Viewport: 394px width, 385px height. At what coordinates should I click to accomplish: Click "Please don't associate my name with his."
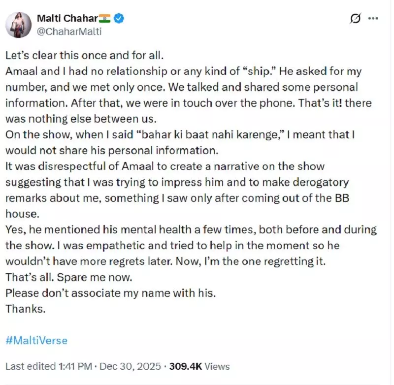click(111, 293)
